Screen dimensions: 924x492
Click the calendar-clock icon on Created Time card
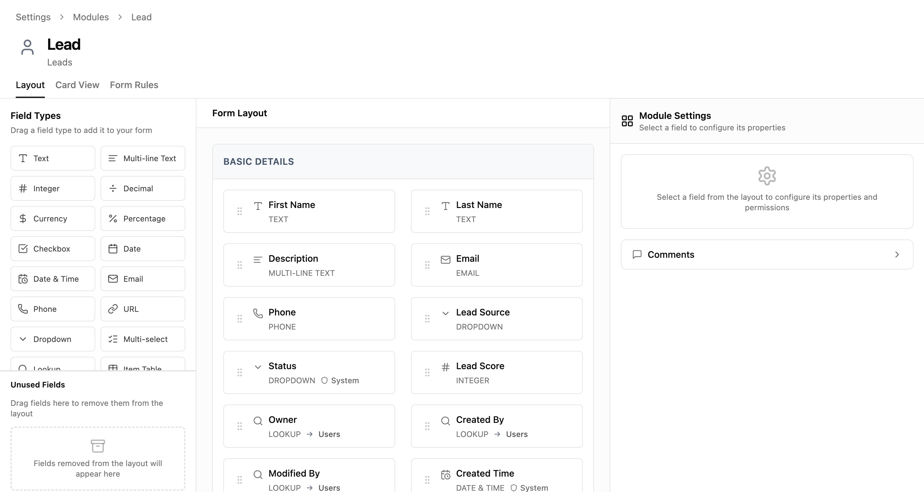click(x=446, y=475)
